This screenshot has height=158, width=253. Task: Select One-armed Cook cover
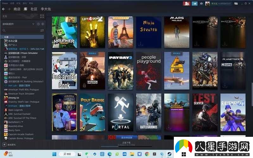coord(64,70)
